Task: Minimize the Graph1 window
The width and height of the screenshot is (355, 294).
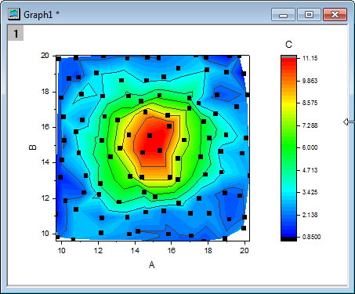Action: coord(283,14)
